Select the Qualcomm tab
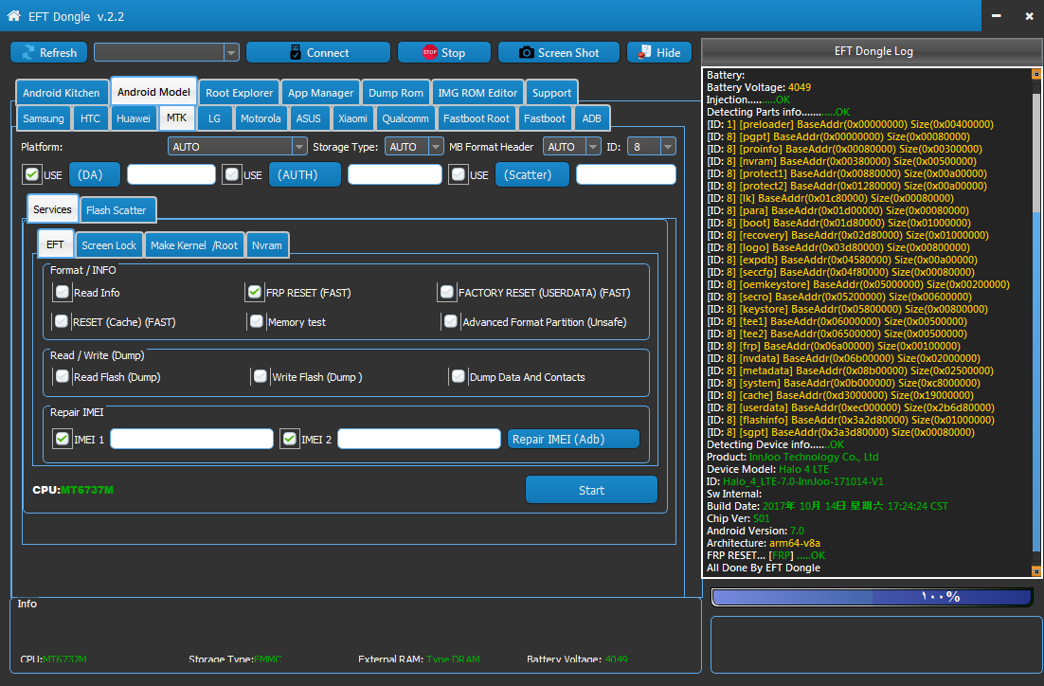 pyautogui.click(x=405, y=118)
